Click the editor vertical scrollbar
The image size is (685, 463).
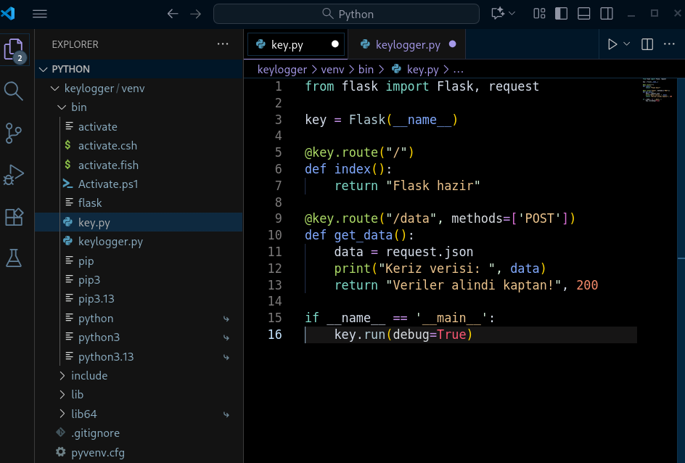click(x=681, y=271)
